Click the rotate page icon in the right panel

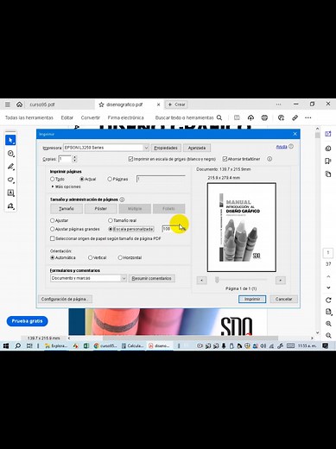[x=328, y=300]
